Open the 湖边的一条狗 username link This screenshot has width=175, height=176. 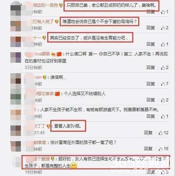point(45,5)
